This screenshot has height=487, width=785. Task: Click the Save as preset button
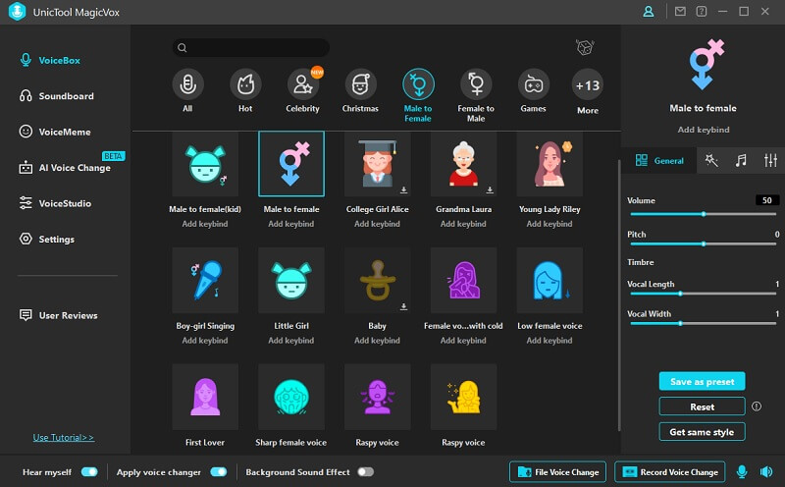[x=702, y=381]
